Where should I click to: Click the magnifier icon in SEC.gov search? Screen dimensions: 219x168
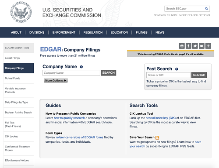coord(206,9)
